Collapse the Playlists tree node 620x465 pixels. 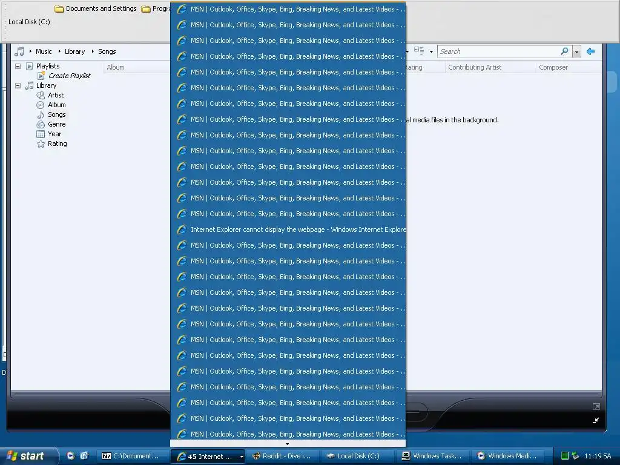coord(18,66)
